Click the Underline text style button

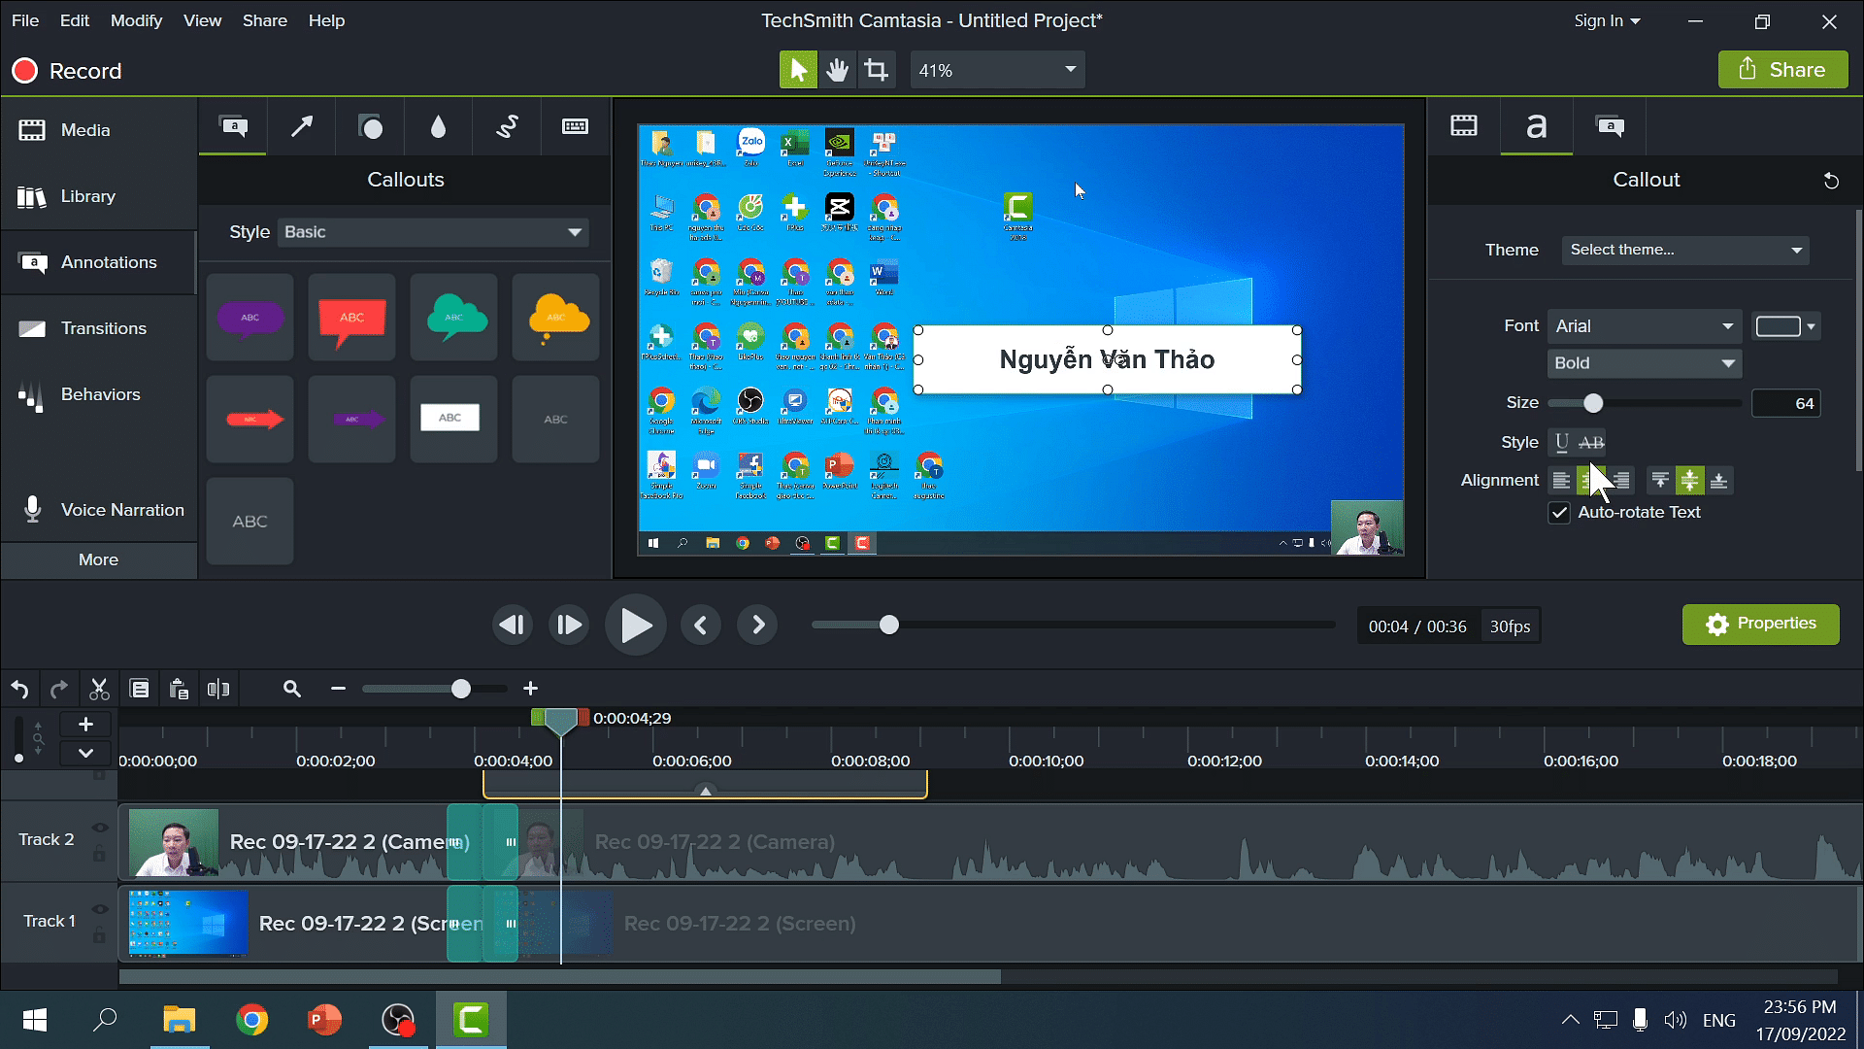[x=1561, y=443]
